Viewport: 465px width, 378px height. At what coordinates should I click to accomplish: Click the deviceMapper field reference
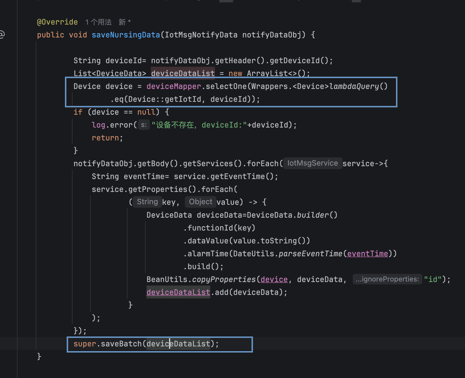click(x=174, y=86)
